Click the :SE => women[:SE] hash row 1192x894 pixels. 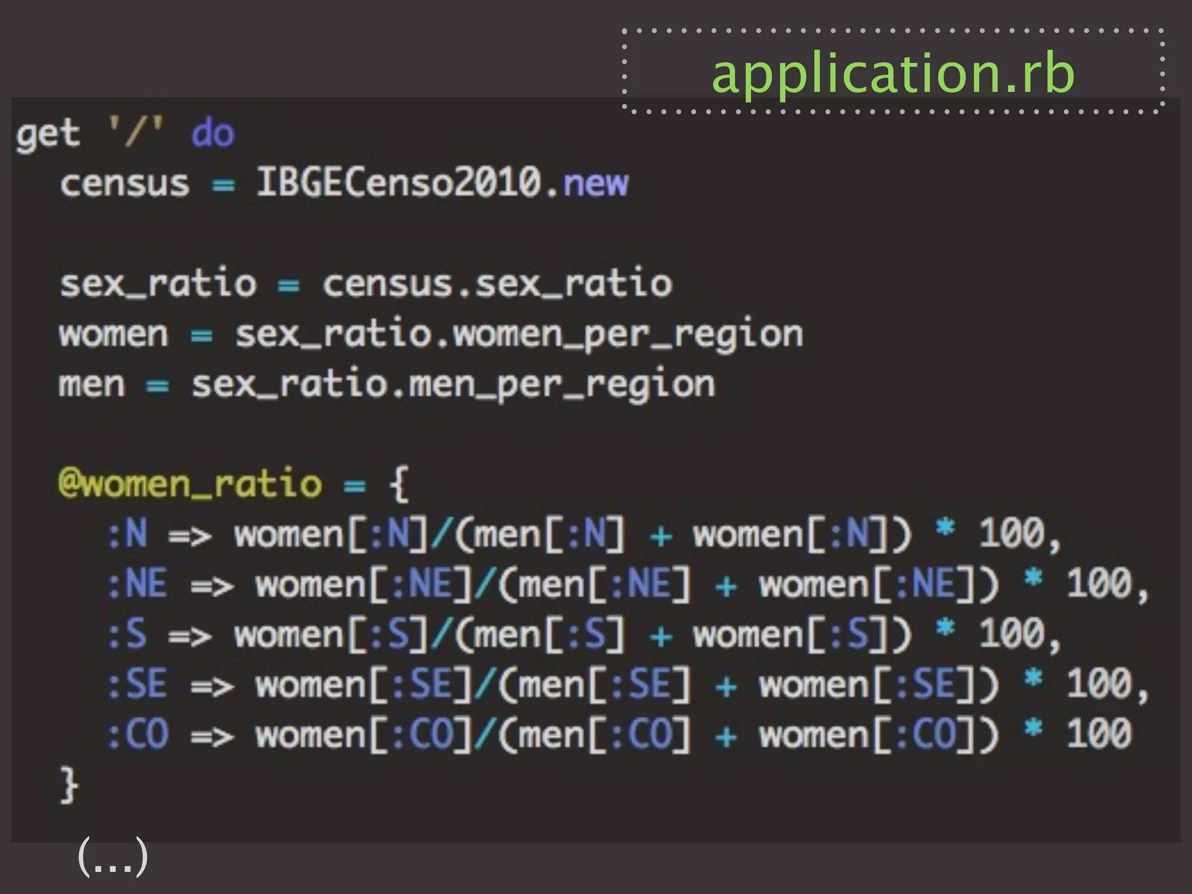point(629,684)
